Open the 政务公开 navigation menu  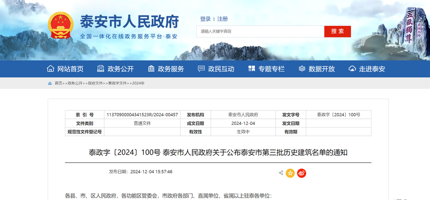(x=121, y=69)
